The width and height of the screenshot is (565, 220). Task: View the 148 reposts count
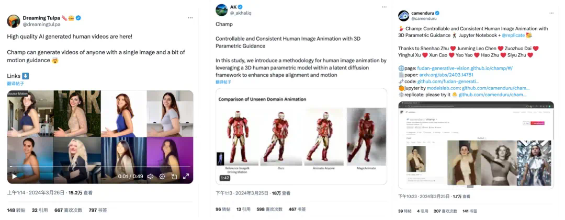[16, 210]
